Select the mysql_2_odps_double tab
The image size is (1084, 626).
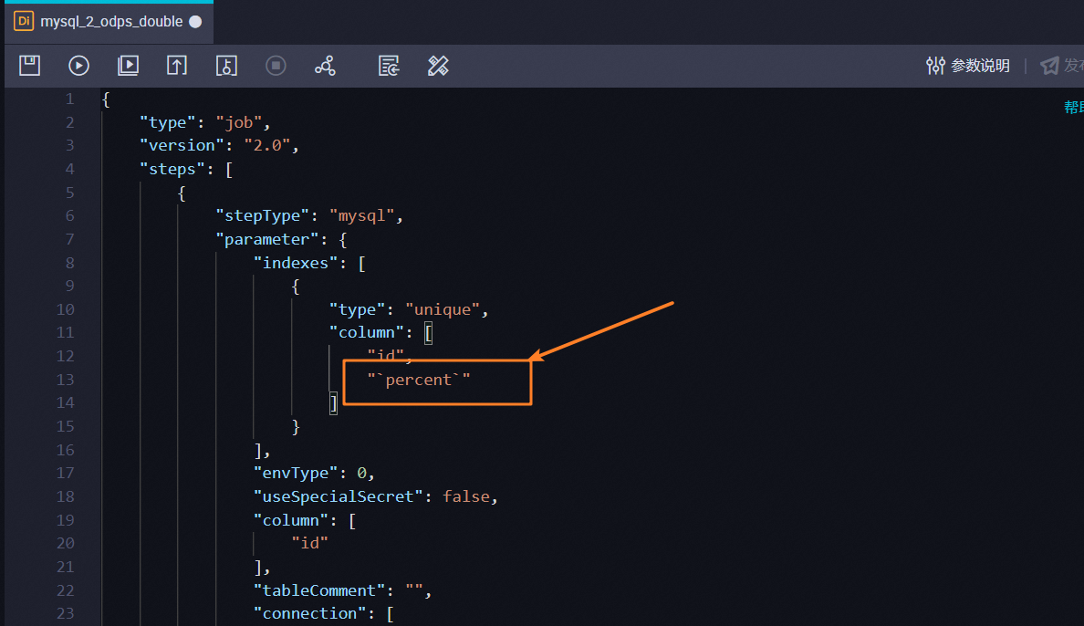pyautogui.click(x=109, y=21)
